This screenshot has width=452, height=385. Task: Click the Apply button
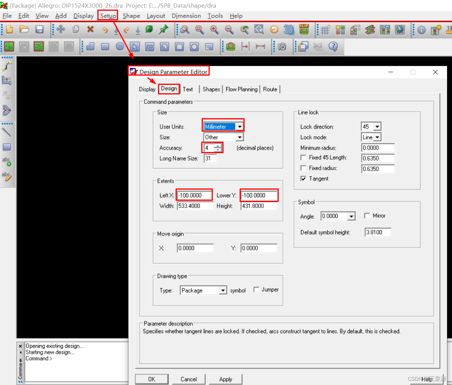225,379
